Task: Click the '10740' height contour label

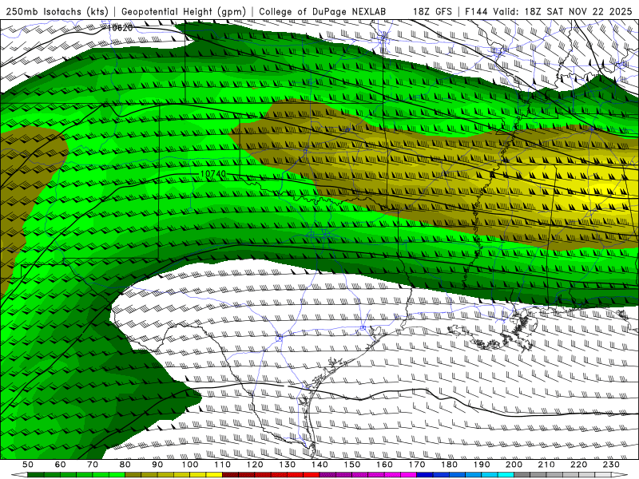Action: tap(213, 174)
